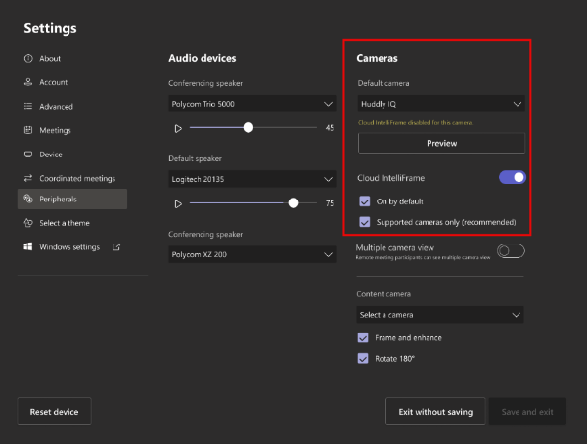The image size is (587, 444).
Task: Click the Device monitor icon
Action: click(28, 155)
